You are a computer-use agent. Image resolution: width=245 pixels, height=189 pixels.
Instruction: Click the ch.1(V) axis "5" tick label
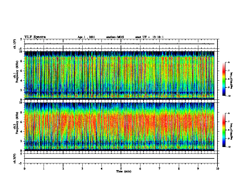point(21,39)
